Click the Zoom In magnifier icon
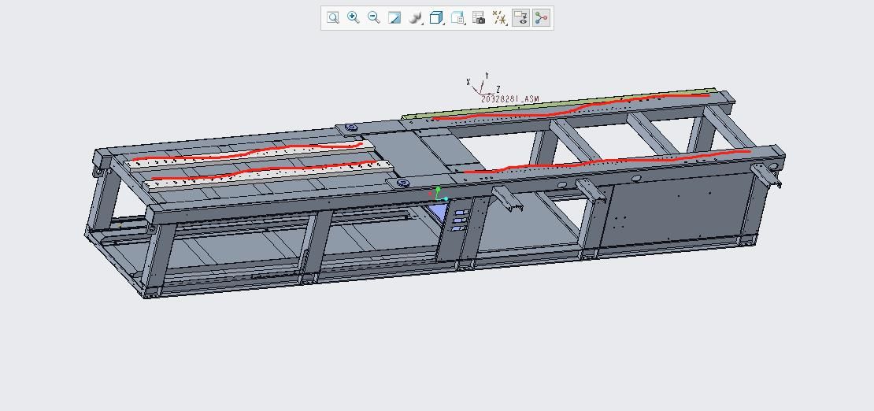The width and height of the screenshot is (874, 411). (x=354, y=17)
